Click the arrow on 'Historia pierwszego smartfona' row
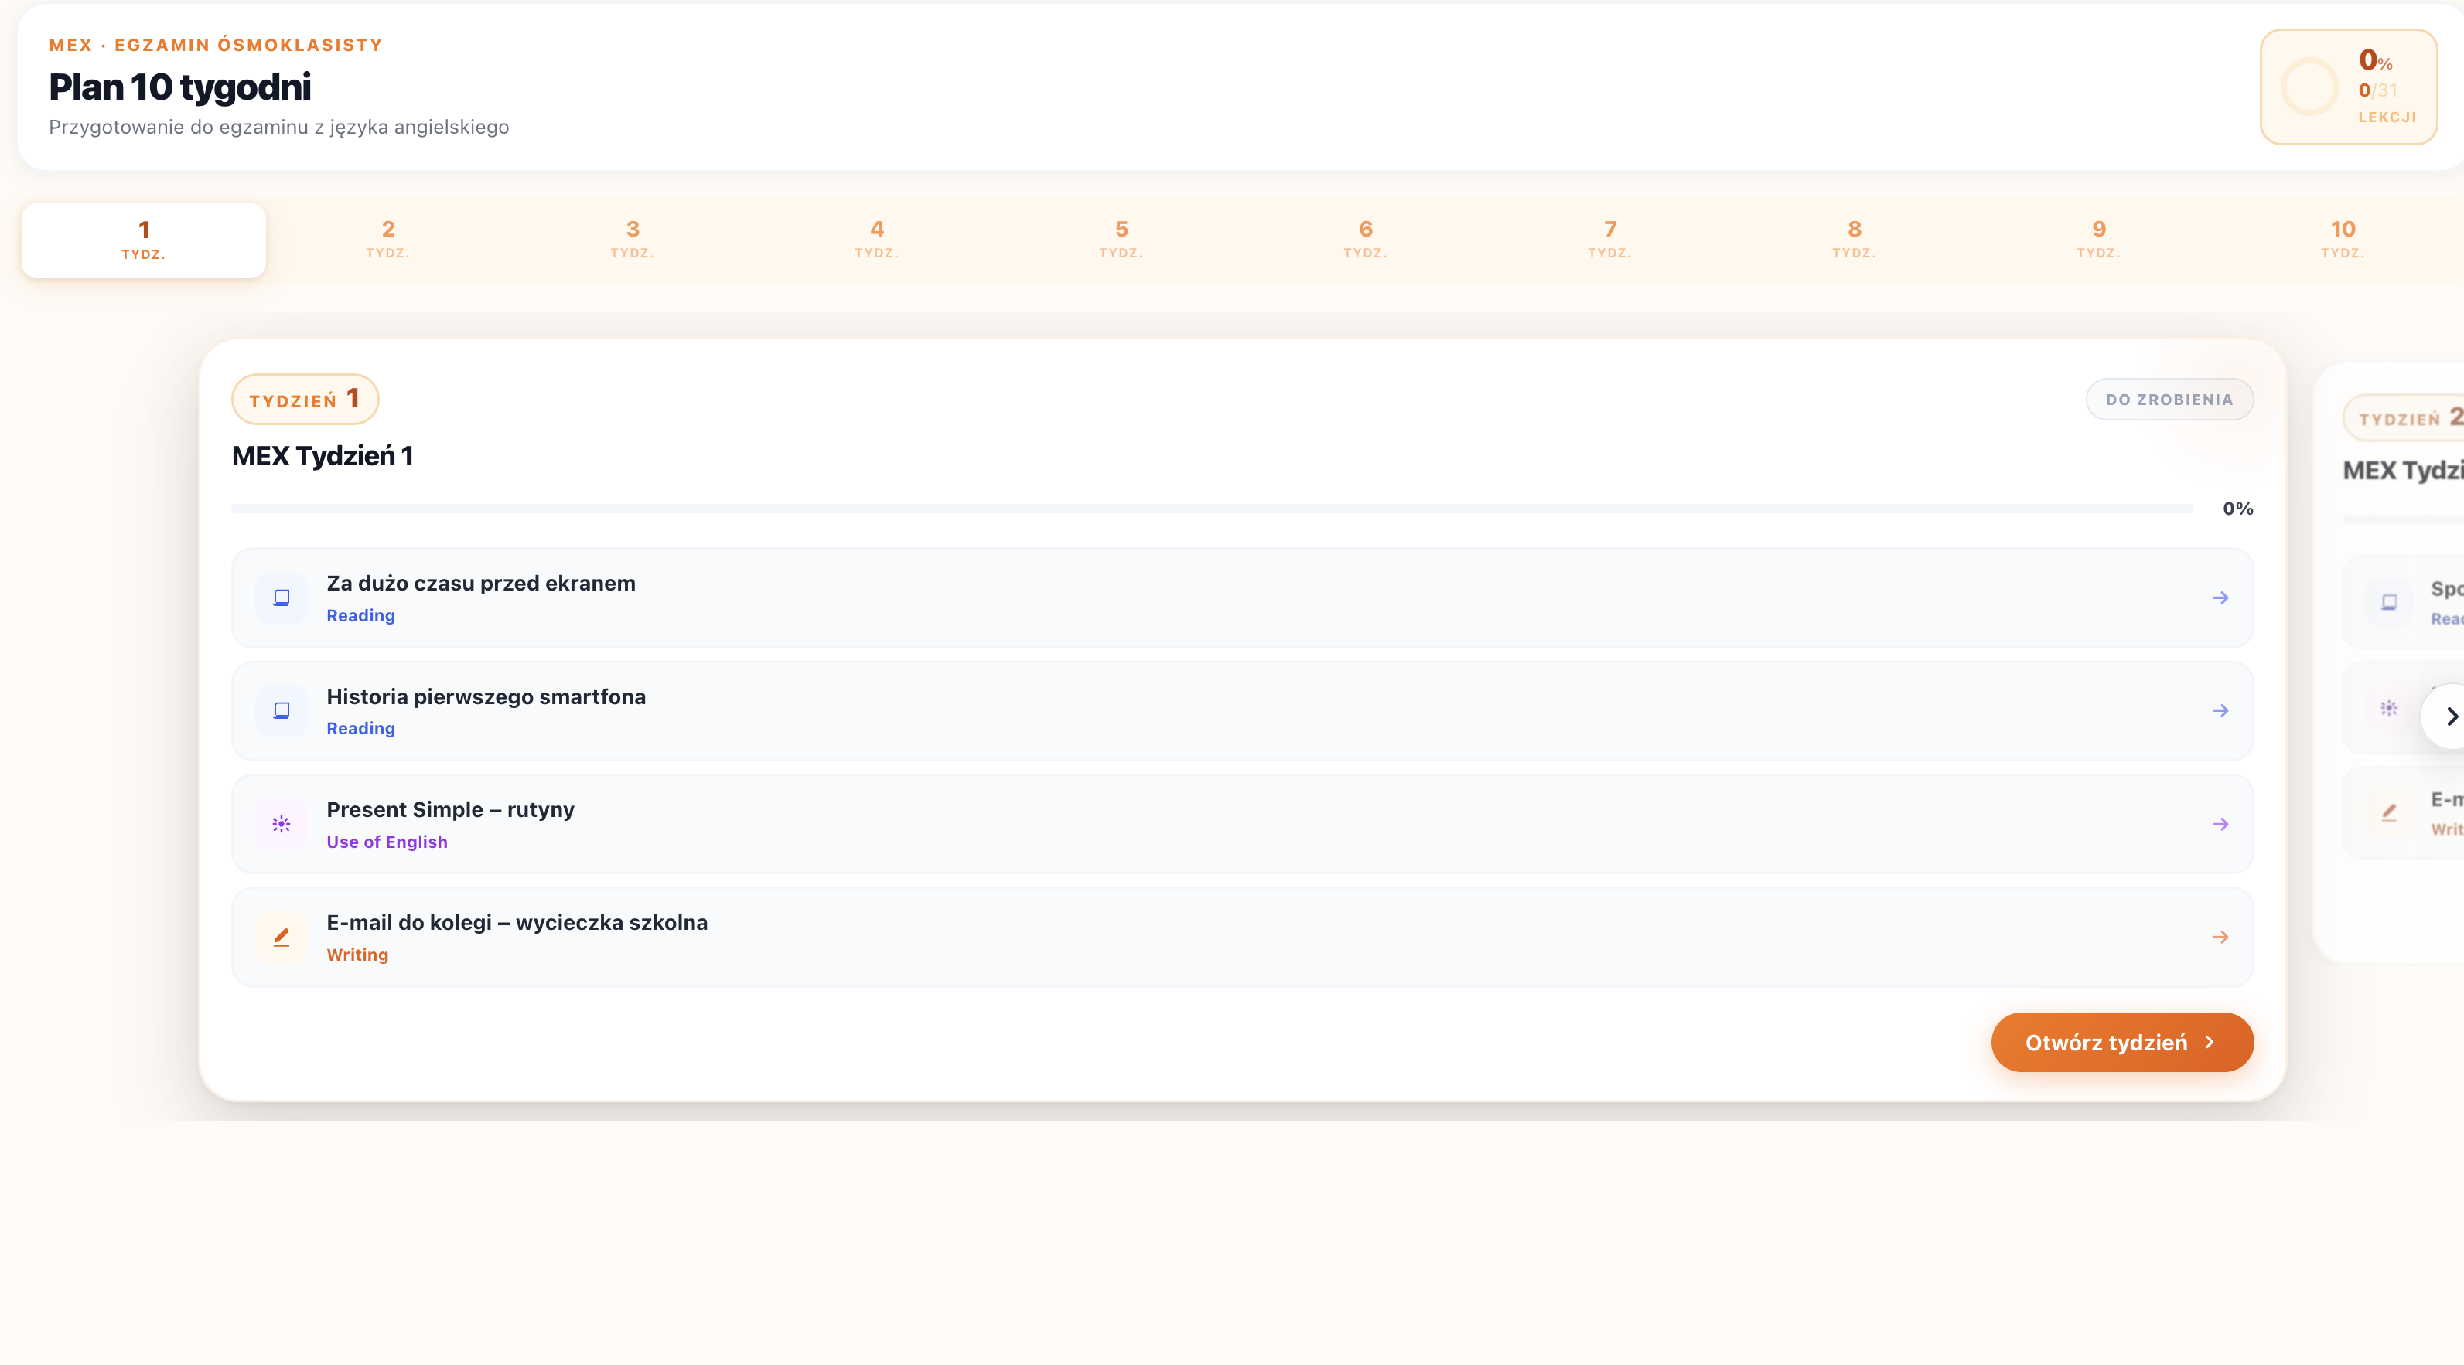Screen dimensions: 2464x1365 tap(2220, 710)
